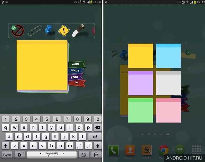Pick the blue pushpin decoration
The width and height of the screenshot is (205, 162).
[49, 30]
